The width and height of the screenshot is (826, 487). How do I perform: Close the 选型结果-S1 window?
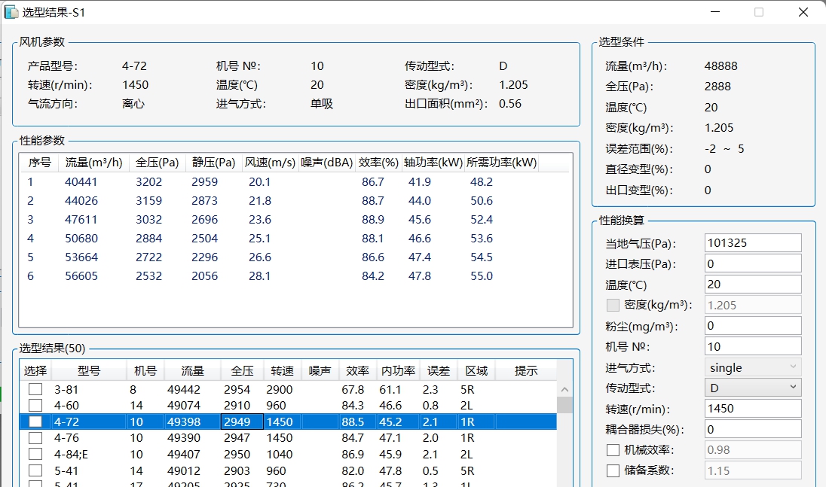point(803,12)
